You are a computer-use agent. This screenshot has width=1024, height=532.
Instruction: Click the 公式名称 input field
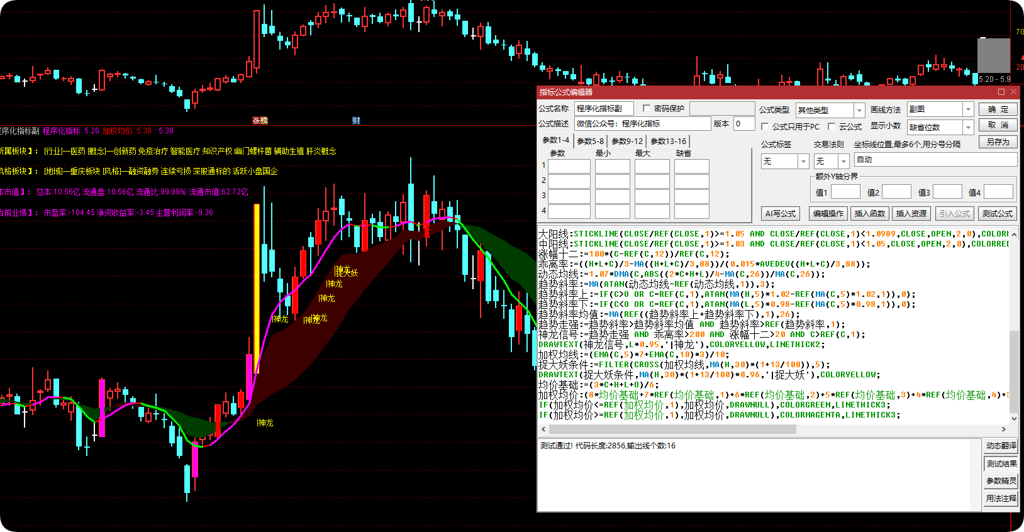coord(604,109)
